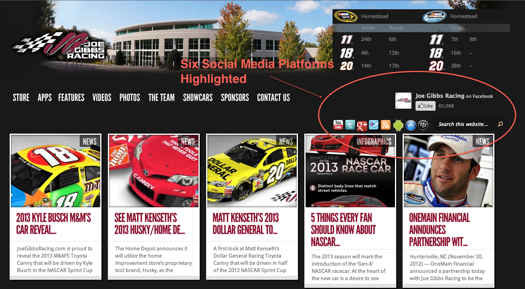Open the BlackBerry app icon
Image resolution: width=525 pixels, height=289 pixels.
pyautogui.click(x=423, y=125)
